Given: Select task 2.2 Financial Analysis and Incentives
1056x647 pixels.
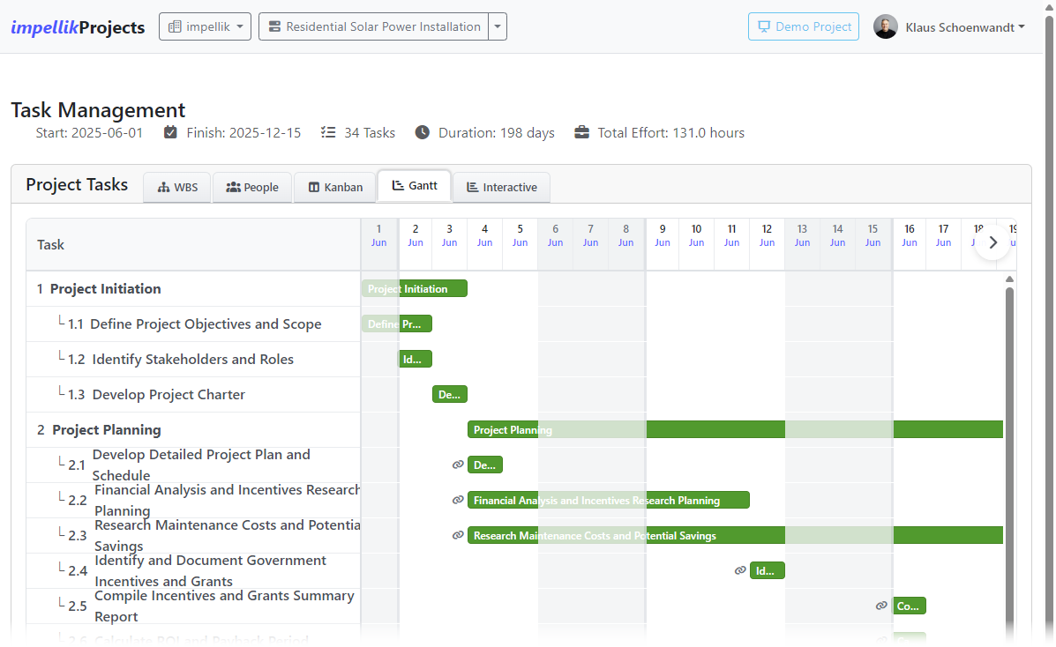Looking at the screenshot, I should pos(193,500).
